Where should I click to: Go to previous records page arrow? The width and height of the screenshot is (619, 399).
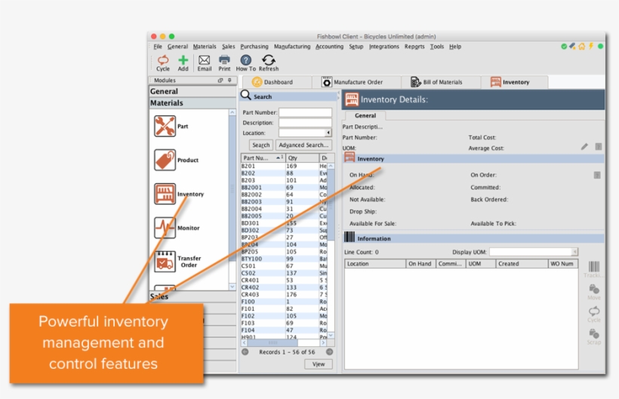[245, 351]
